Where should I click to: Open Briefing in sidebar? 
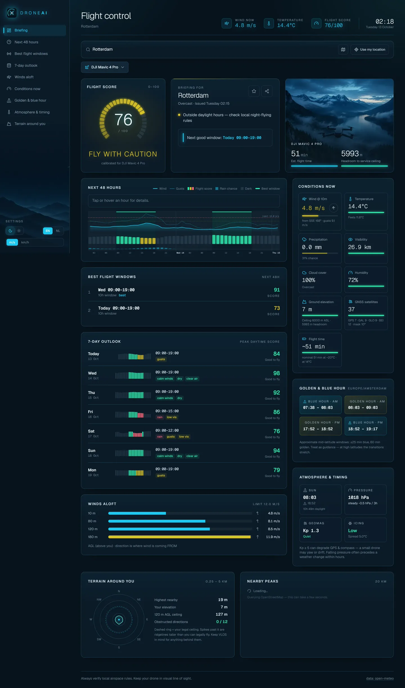tap(35, 30)
